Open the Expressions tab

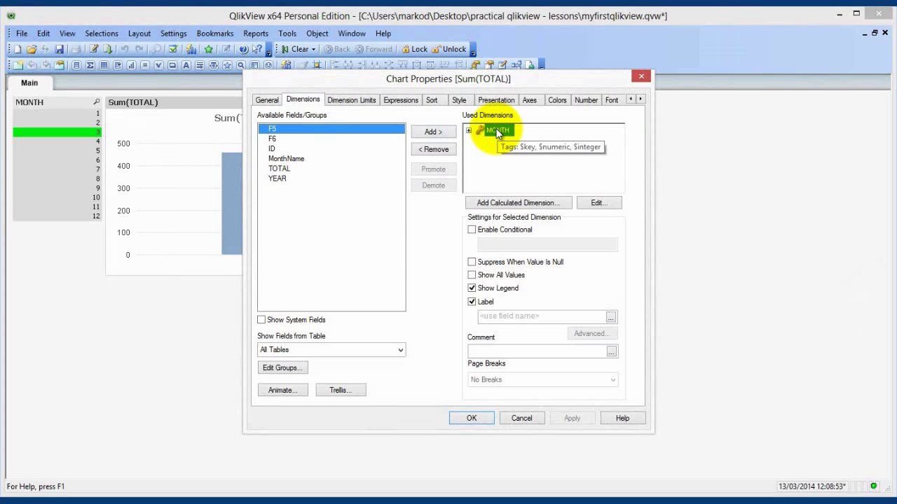pyautogui.click(x=401, y=100)
